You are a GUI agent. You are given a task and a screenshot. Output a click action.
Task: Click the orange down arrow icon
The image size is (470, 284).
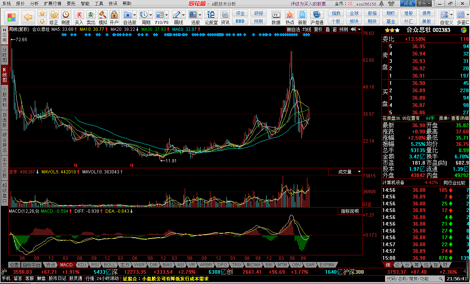tap(42, 21)
